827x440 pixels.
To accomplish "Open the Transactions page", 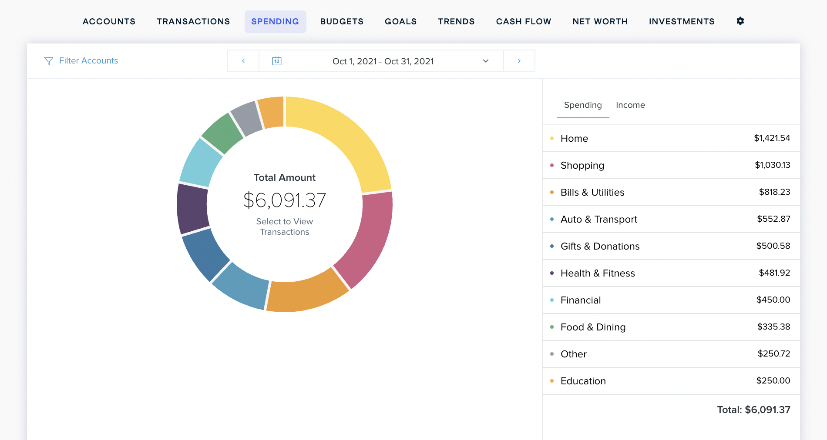I will tap(193, 21).
